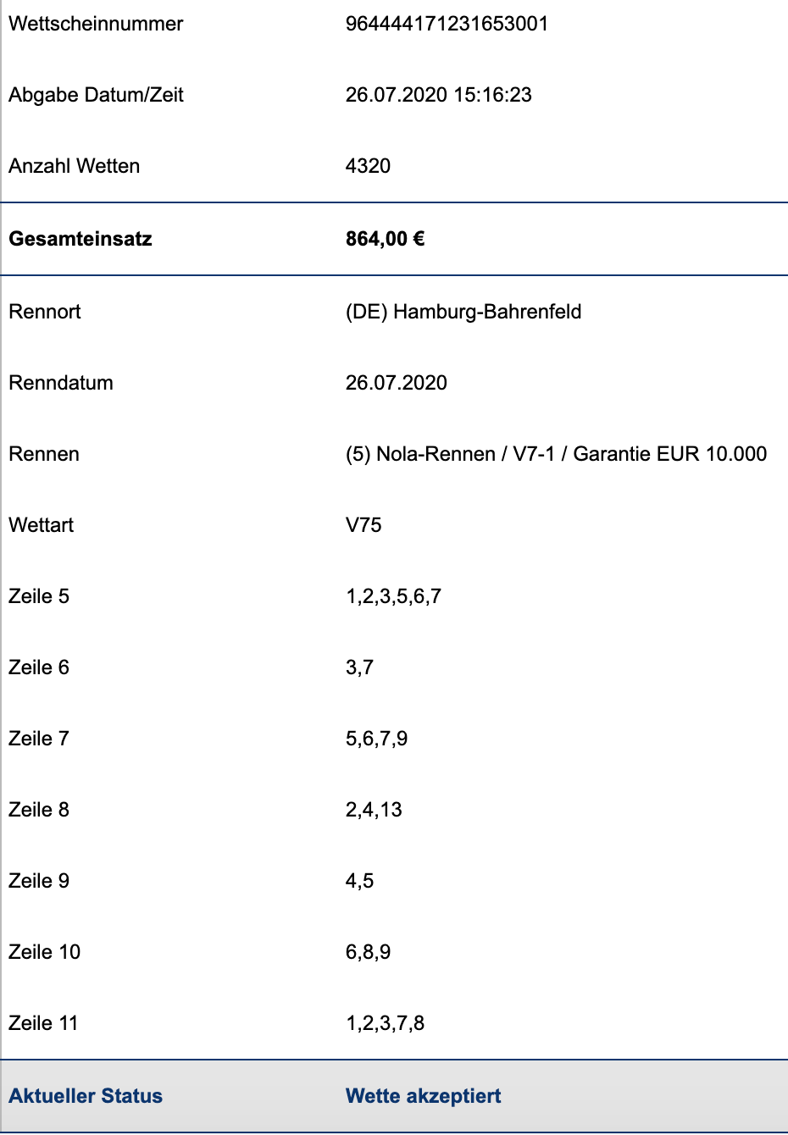This screenshot has height=1135, width=788.
Task: Select the Abgabe Datum/Zeit label
Action: 96,95
